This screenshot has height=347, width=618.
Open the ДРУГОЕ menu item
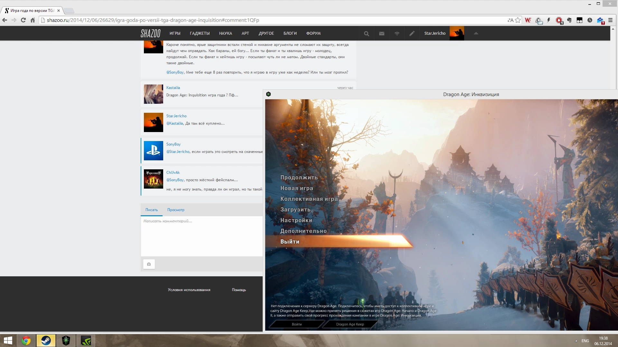click(266, 33)
